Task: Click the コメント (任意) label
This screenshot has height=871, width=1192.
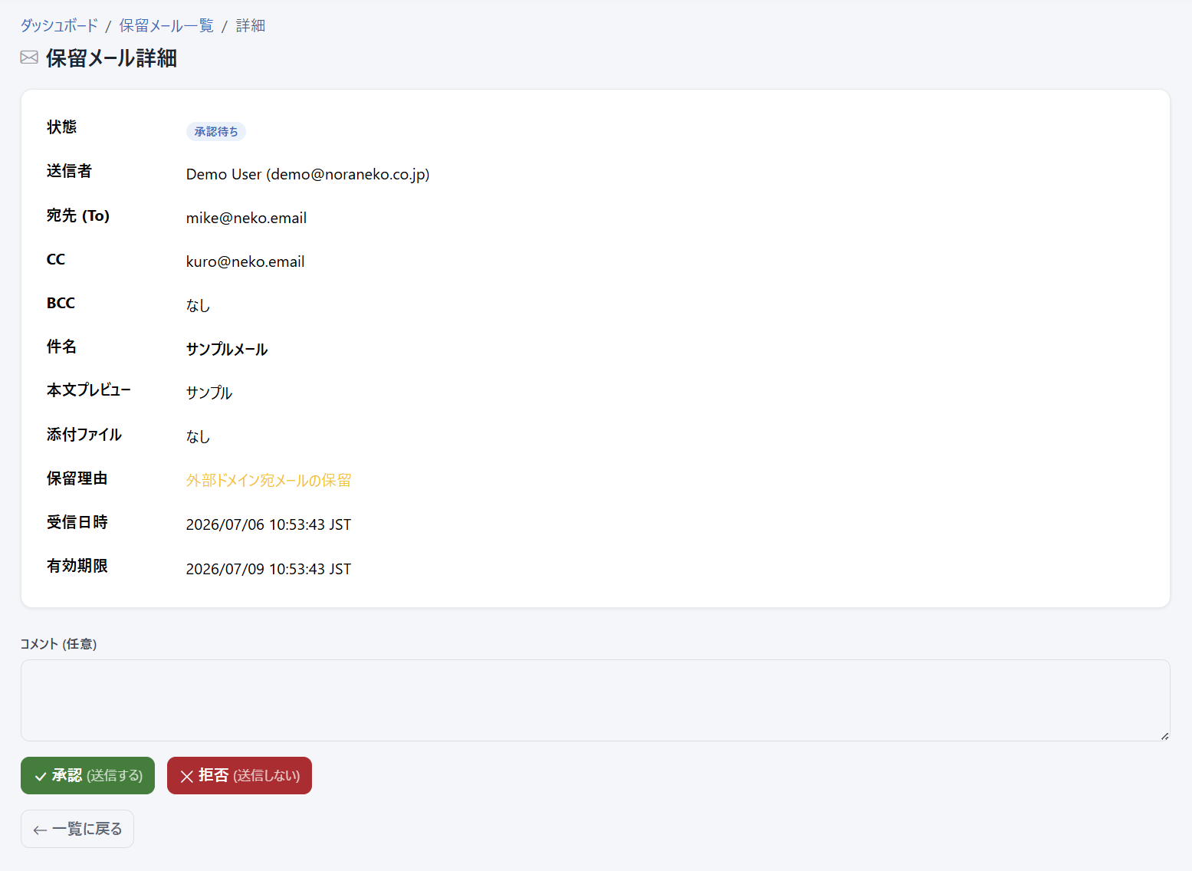Action: [x=58, y=644]
